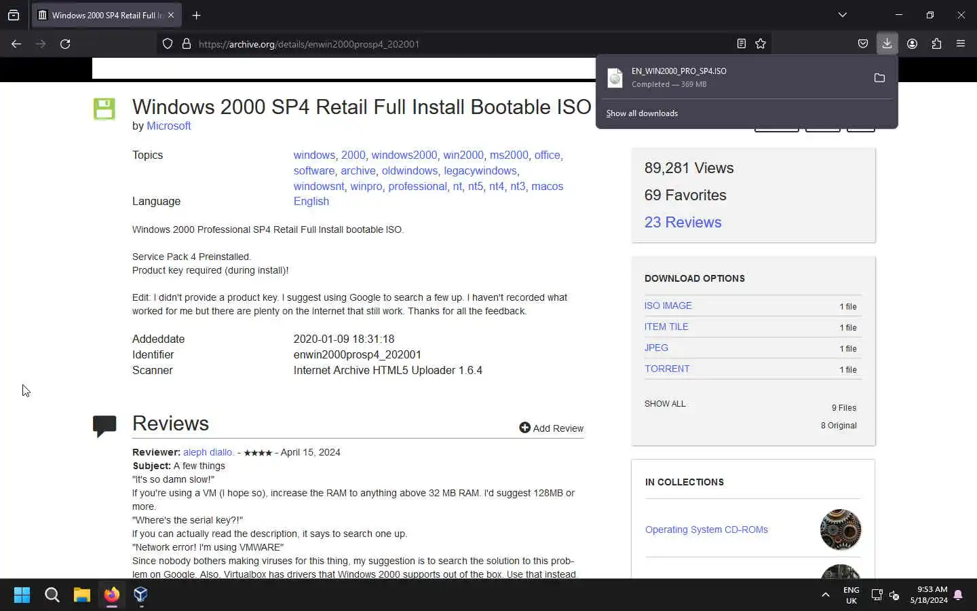Open VirtualBox from the taskbar

click(140, 595)
